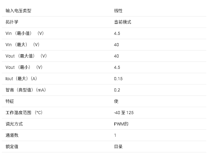Click the Vin（最小值）(V) label
The image size is (209, 153).
click(25, 33)
